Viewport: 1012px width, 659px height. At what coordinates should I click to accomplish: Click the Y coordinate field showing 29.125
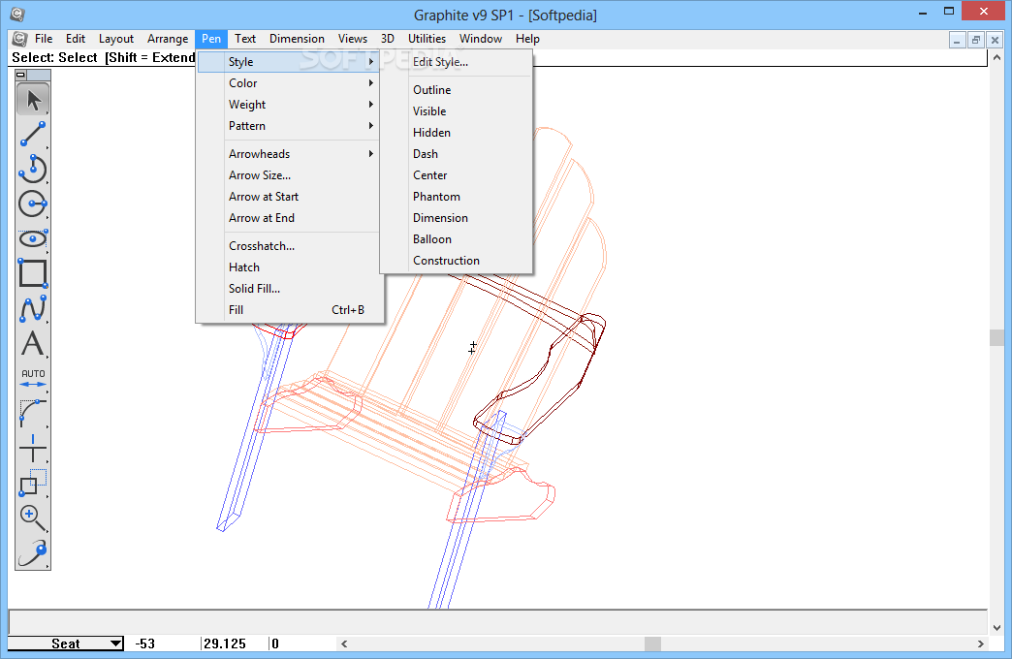pos(233,643)
